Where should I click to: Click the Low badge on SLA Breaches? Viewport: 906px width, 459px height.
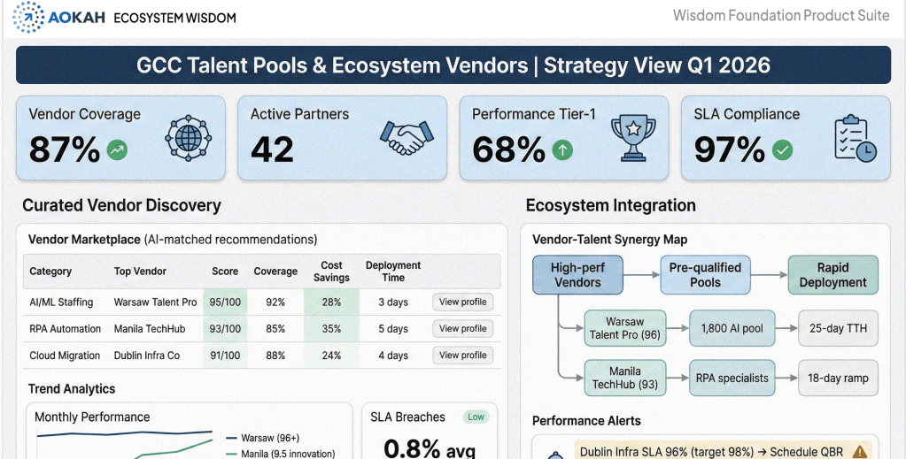tap(476, 417)
